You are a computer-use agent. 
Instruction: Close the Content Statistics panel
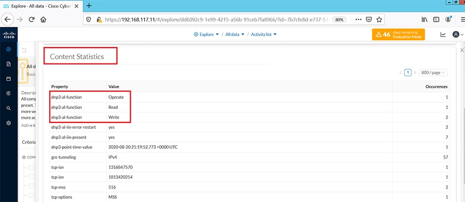pyautogui.click(x=462, y=51)
